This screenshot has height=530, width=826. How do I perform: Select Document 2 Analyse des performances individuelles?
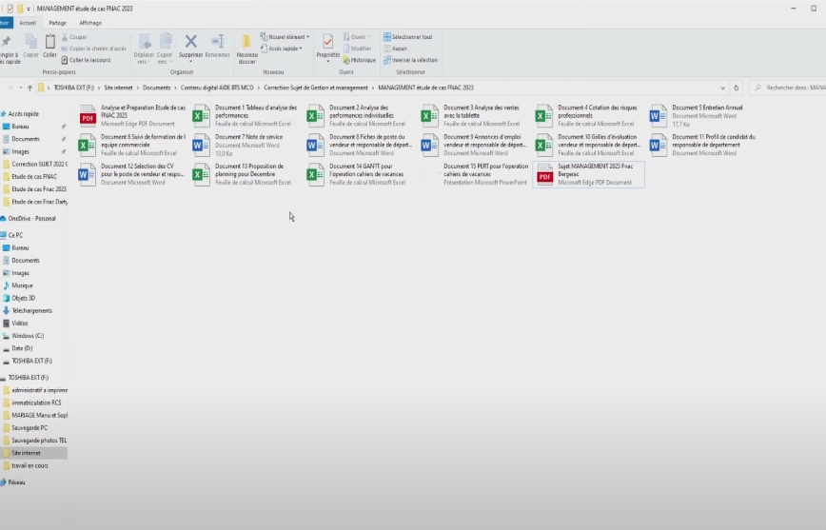tap(361, 115)
